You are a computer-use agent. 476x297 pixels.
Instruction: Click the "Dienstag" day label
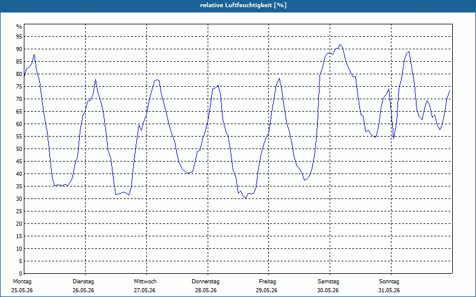(83, 282)
